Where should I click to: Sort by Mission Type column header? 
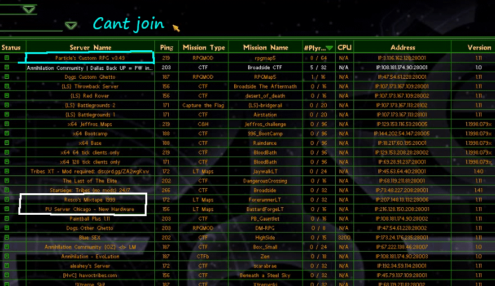(204, 48)
